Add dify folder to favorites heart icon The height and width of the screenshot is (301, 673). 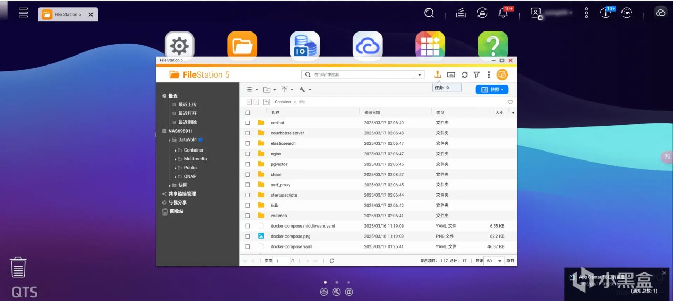(510, 102)
